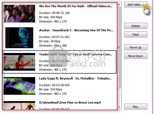Select the Taylor Swift video thumbnail
The height and width of the screenshot is (114, 155).
coord(19,62)
